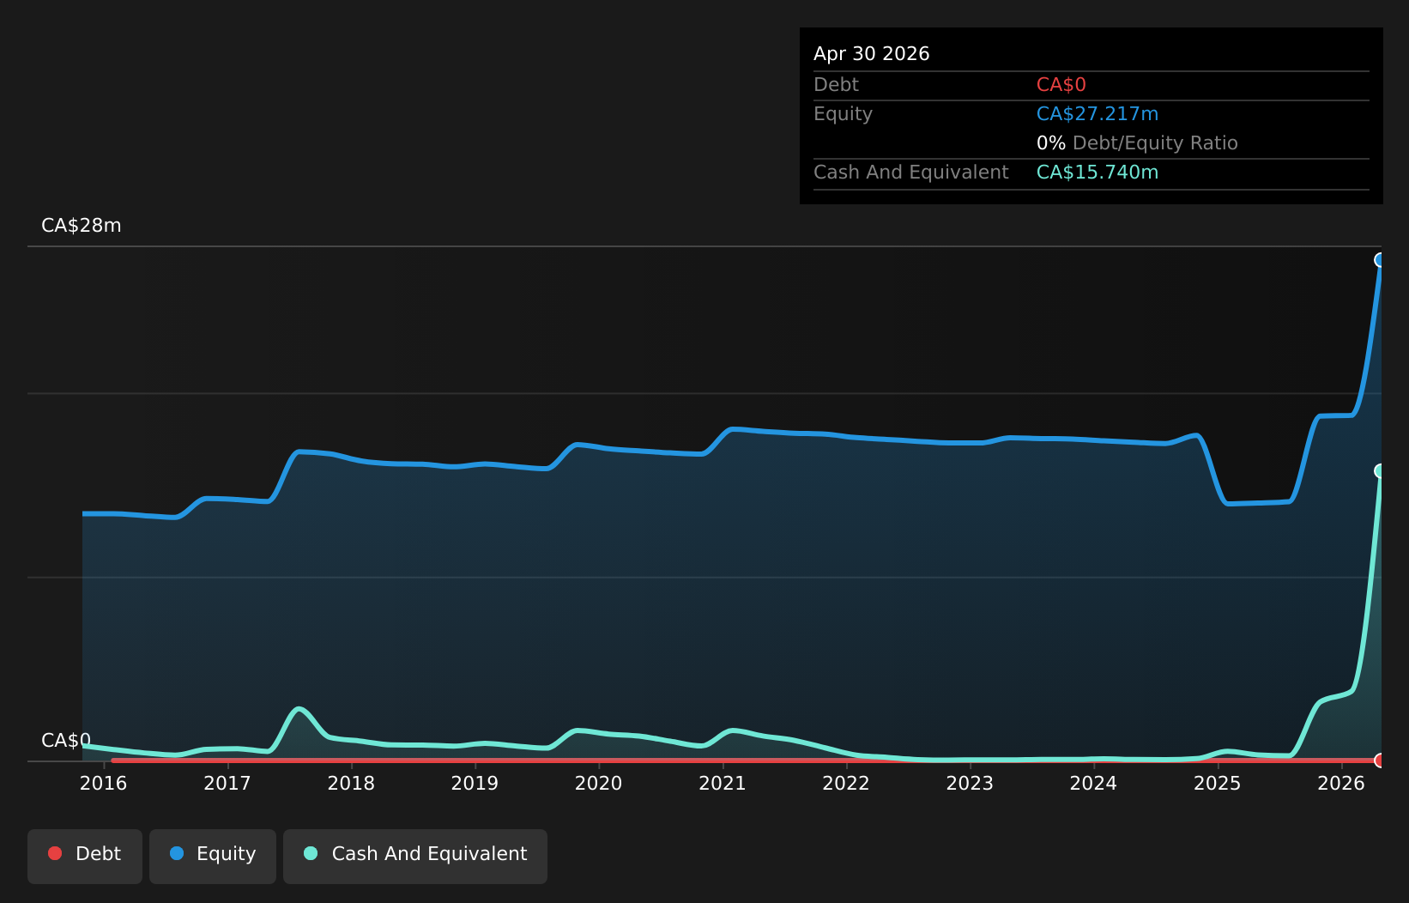Click the 2018 x-axis label
This screenshot has width=1409, height=903.
click(351, 783)
